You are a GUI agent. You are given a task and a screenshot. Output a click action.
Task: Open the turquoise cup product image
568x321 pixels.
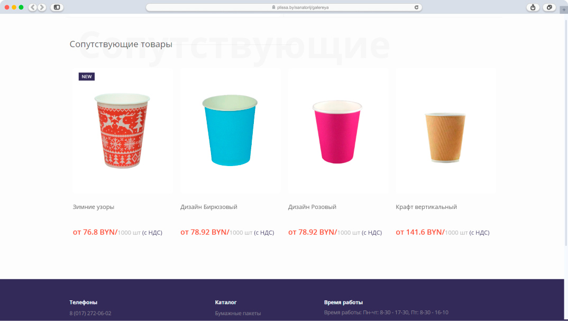(230, 131)
